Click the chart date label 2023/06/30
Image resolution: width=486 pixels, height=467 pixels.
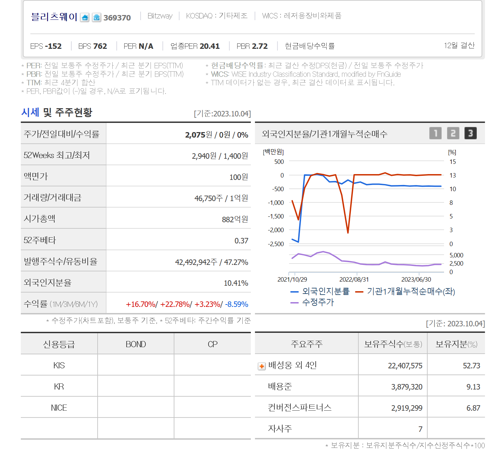[416, 280]
